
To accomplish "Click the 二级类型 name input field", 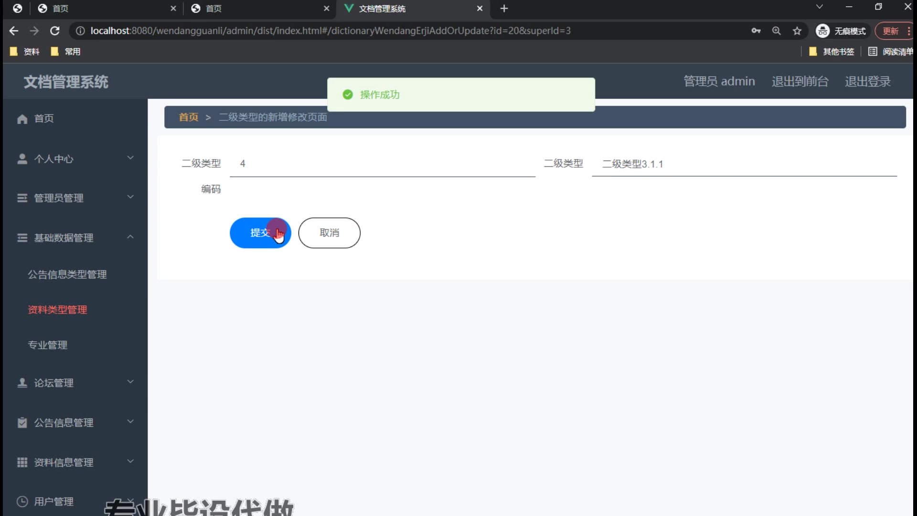I will point(744,164).
